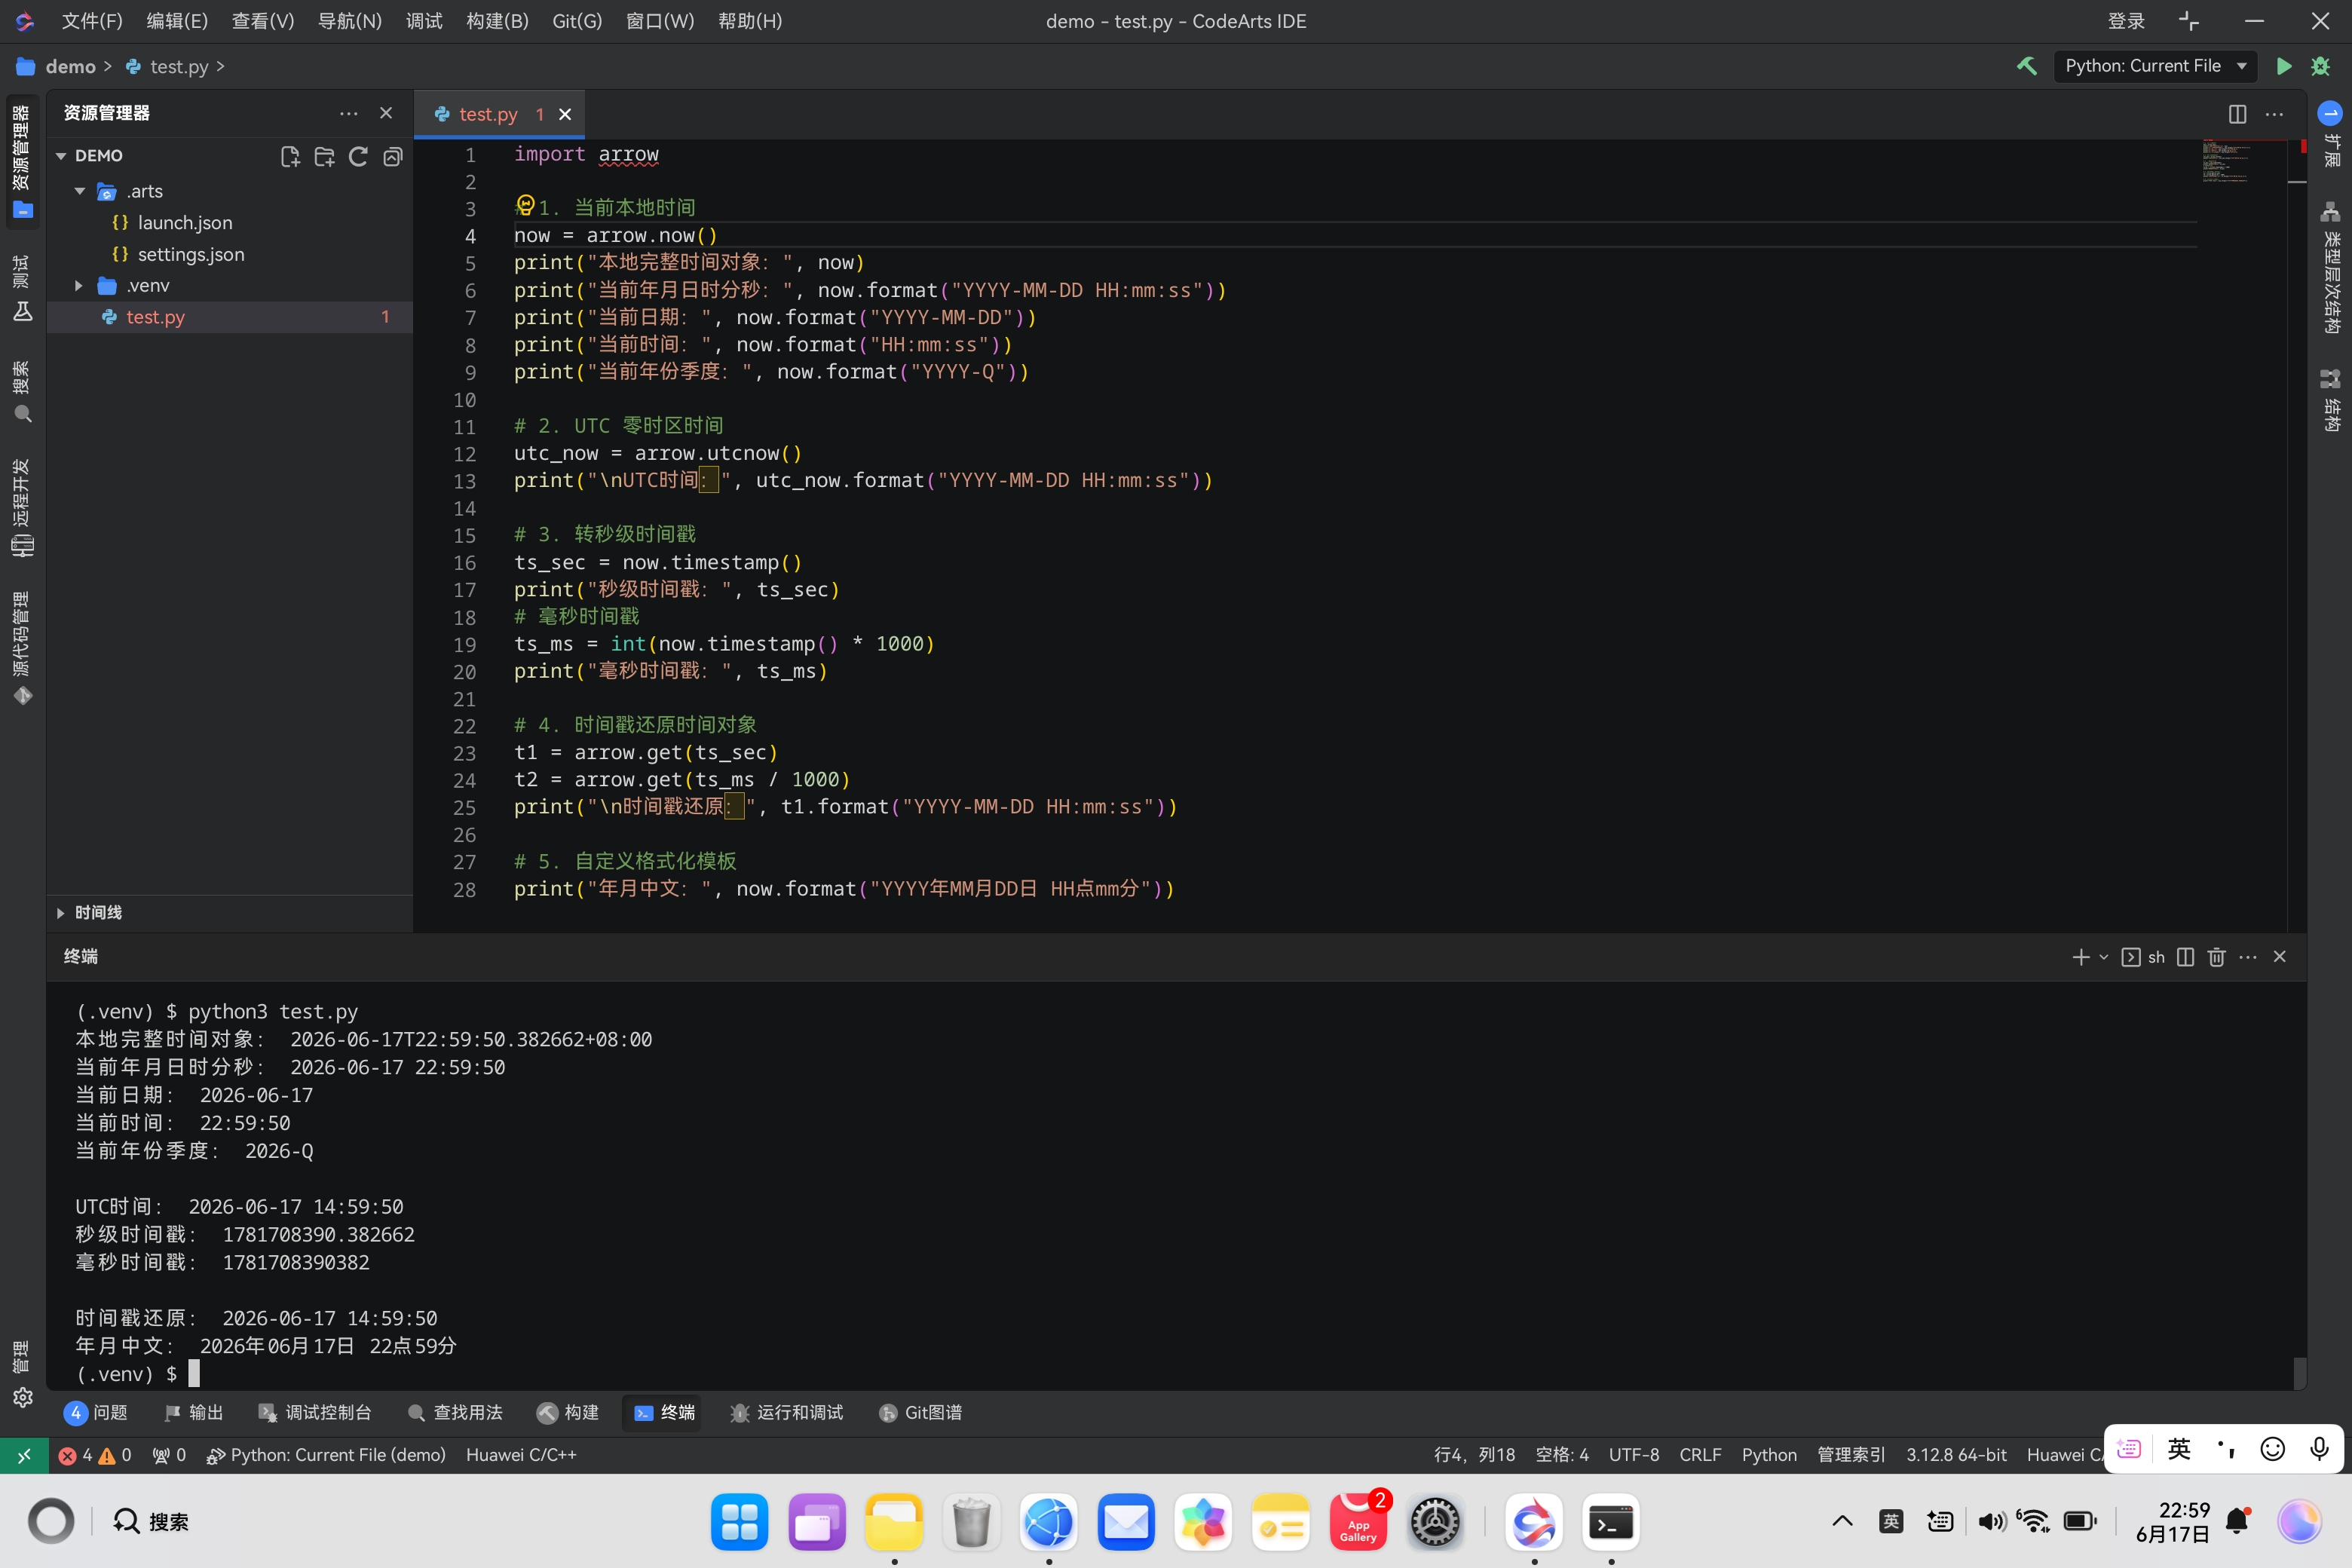Switch to the Git图谱 tab
Viewport: 2352px width, 1568px height.
[x=920, y=1413]
